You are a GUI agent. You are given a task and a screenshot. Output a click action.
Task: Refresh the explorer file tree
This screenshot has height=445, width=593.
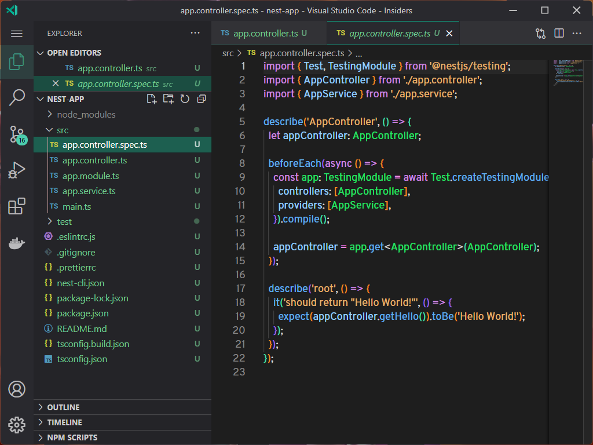pos(185,99)
